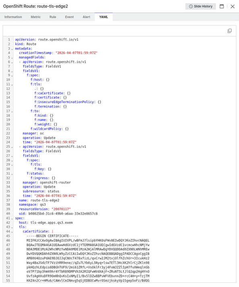Click the '-----BEGIN CERTIFICATE-----' line
Viewport: 239px width, 287px height.
point(52,236)
